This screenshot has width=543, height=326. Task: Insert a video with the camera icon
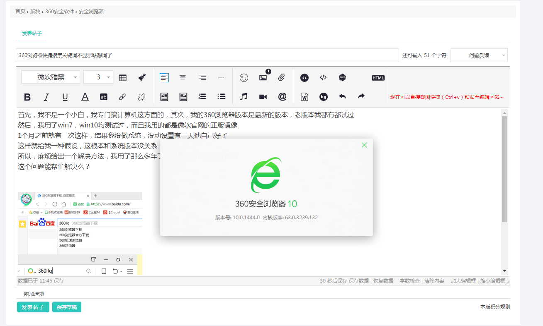263,96
